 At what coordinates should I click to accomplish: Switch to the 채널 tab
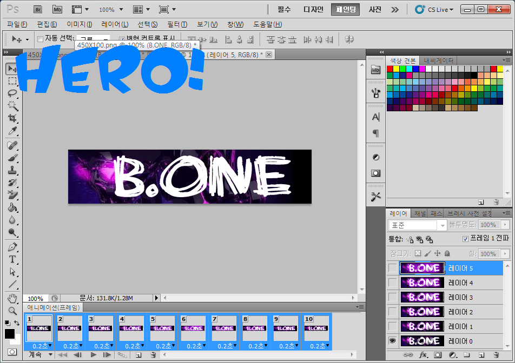419,213
